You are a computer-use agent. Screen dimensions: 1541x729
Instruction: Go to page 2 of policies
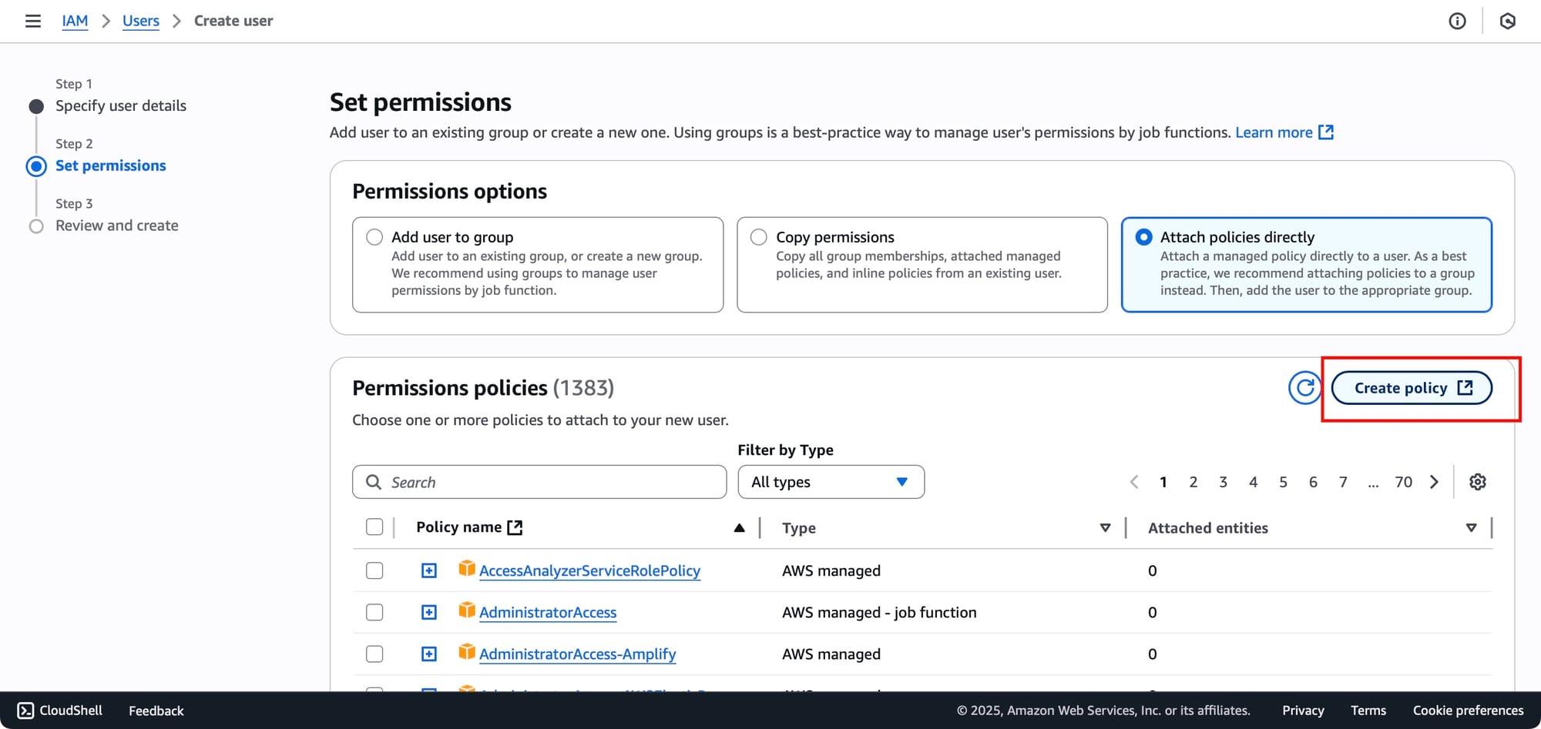click(x=1193, y=482)
